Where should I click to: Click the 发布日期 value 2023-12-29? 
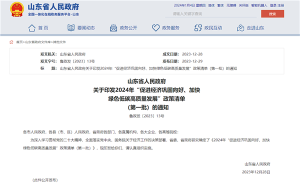point(192,61)
